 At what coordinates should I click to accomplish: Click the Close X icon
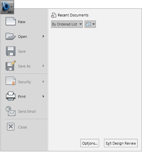(11, 126)
